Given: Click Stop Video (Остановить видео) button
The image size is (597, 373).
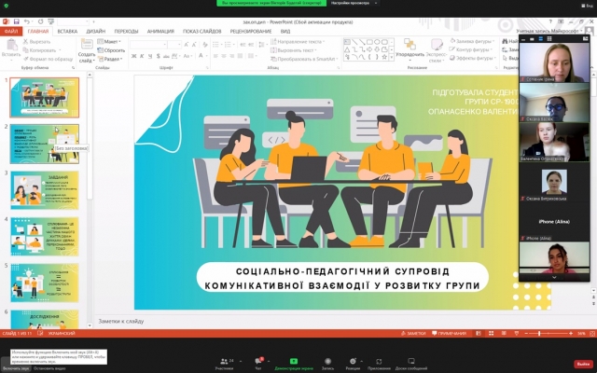Looking at the screenshot, I should pos(49,368).
